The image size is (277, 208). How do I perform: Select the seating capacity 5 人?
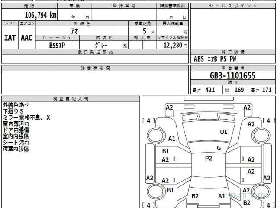(x=149, y=31)
